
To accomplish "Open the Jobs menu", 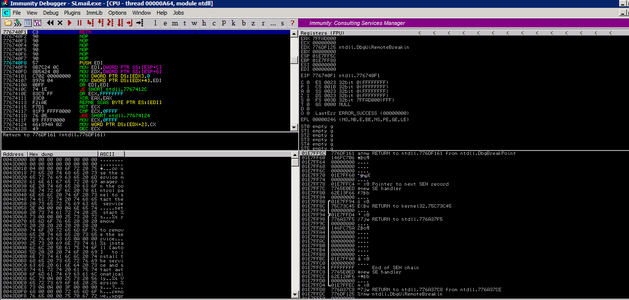I will pyautogui.click(x=179, y=13).
